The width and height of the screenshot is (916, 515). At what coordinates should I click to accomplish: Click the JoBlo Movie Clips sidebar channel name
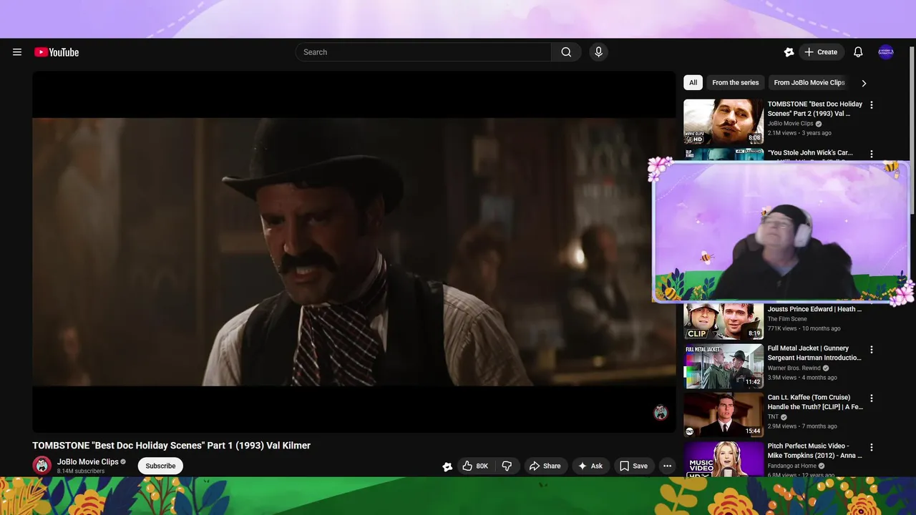coord(790,124)
